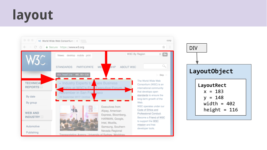Screen dimensions: 267x150
Task: Open the By group link
Action: [31, 102]
